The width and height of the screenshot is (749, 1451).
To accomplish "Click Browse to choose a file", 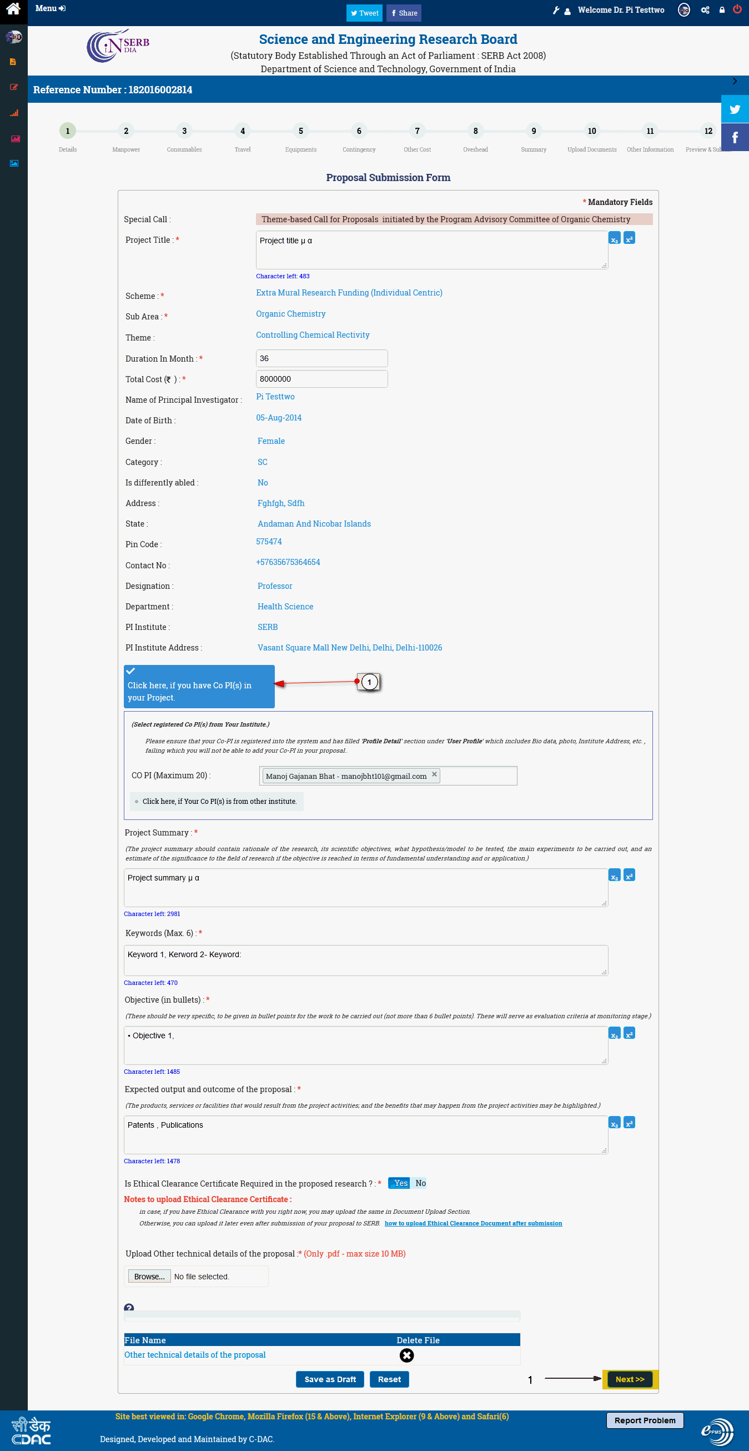I will point(149,1277).
